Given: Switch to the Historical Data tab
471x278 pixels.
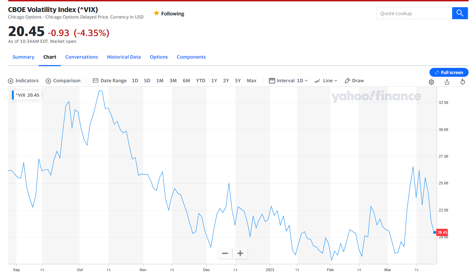Looking at the screenshot, I should tap(123, 57).
